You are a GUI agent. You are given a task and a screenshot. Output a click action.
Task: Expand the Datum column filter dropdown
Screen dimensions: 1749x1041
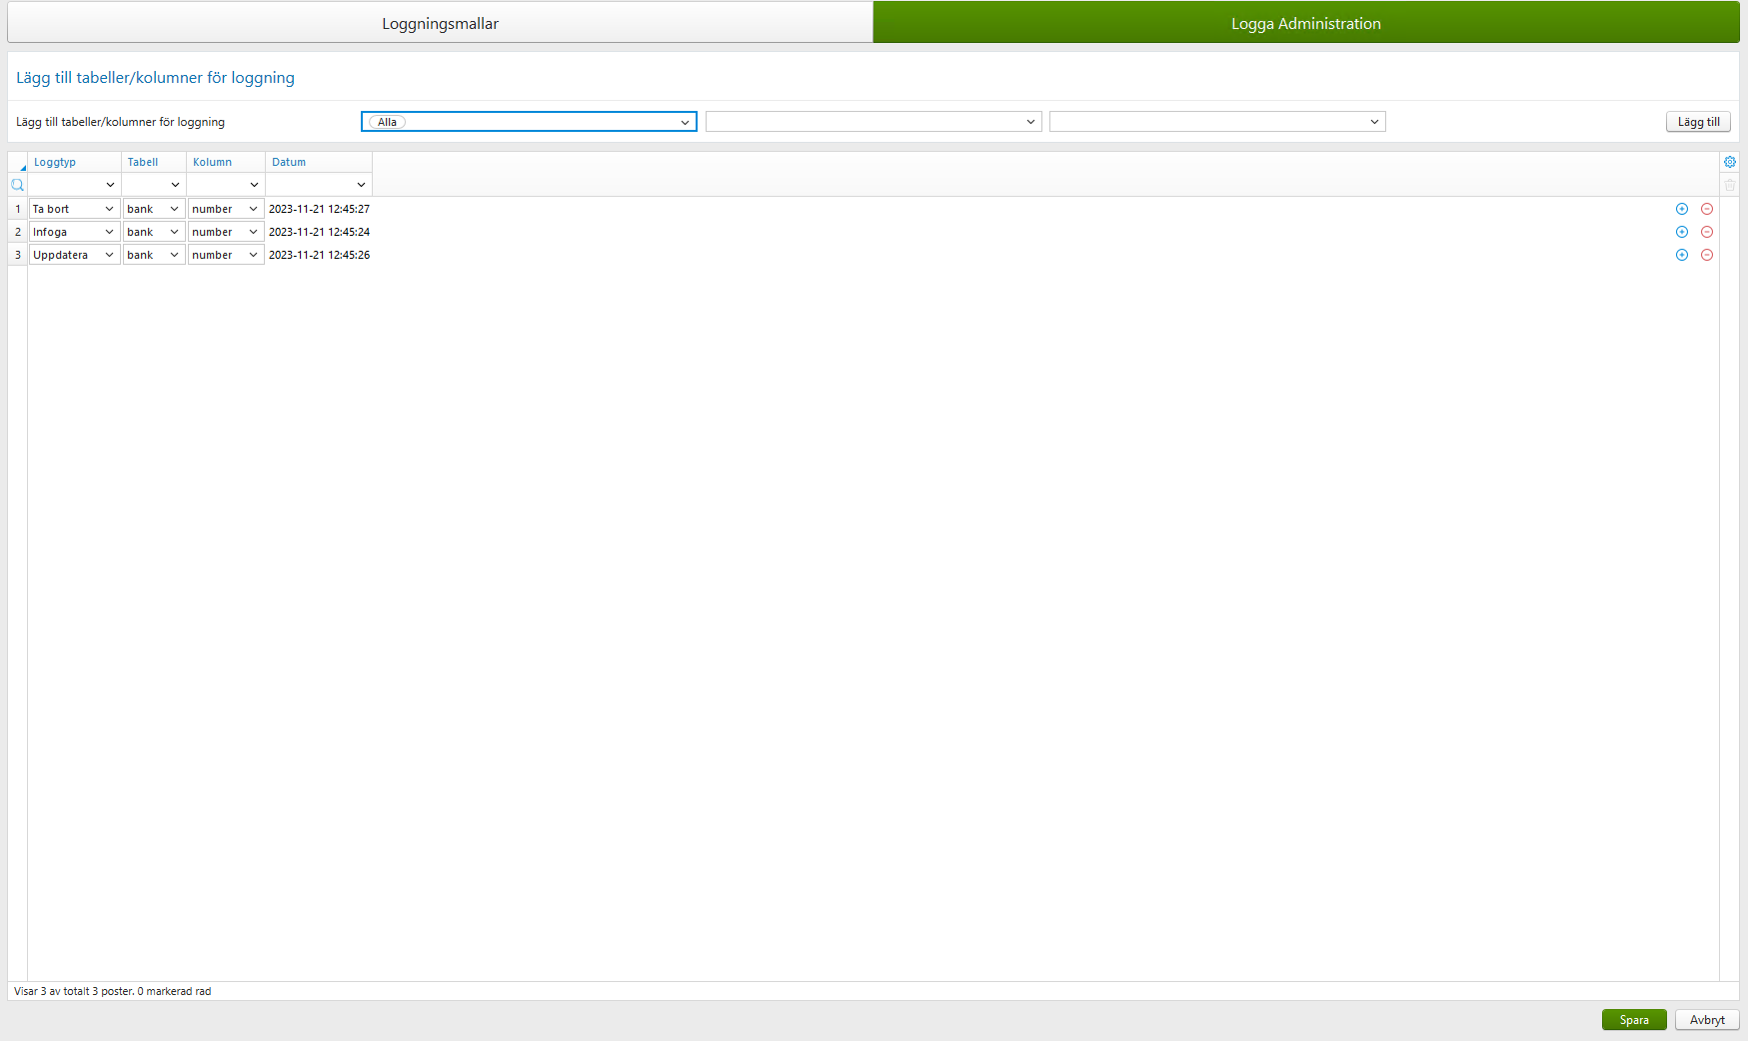[361, 184]
